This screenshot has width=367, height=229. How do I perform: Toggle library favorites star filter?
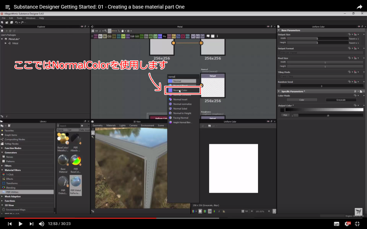tap(82, 126)
